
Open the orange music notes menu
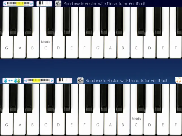[179, 80]
